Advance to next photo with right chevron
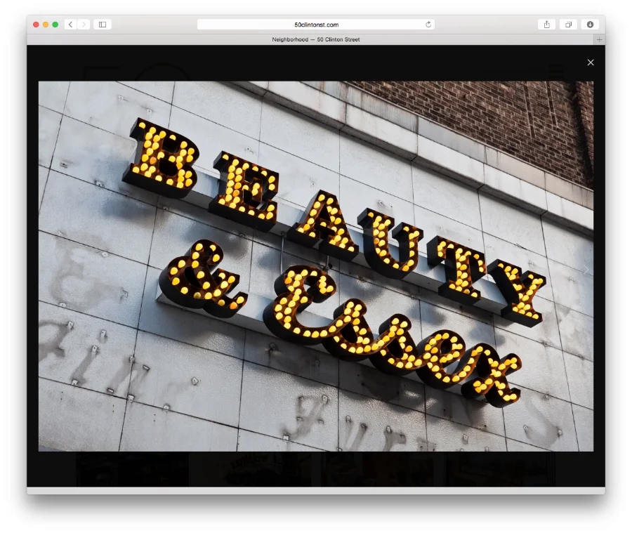The width and height of the screenshot is (632, 533). point(586,270)
